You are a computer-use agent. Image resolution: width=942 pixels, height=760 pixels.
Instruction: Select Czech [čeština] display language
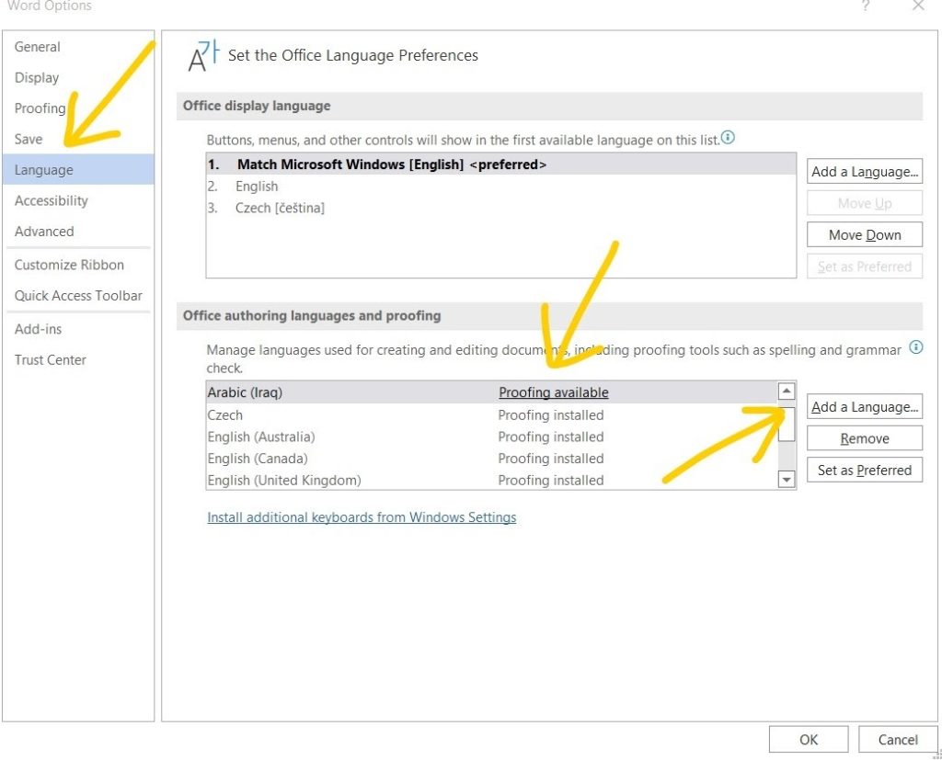point(501,208)
